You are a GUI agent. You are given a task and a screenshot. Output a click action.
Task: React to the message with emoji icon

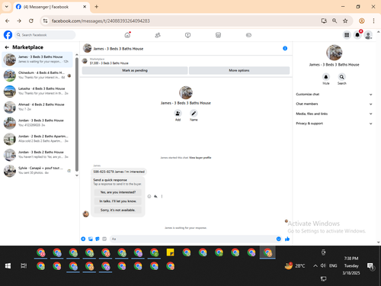coord(149,196)
